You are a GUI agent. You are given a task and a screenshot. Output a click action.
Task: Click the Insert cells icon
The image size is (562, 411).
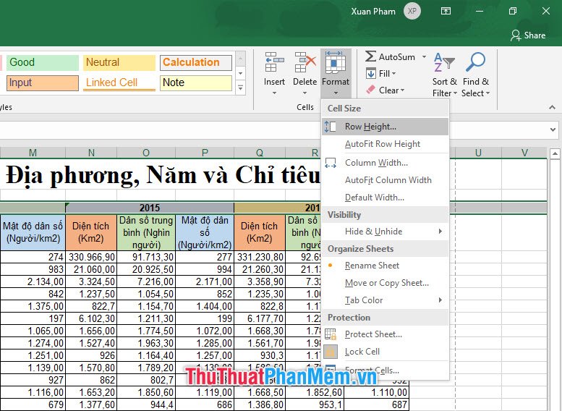pyautogui.click(x=274, y=62)
